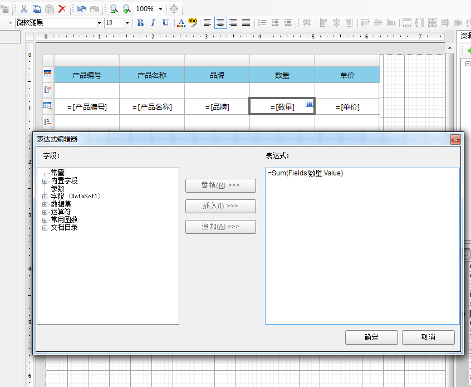Open the 100% zoom level dropdown

click(x=161, y=9)
